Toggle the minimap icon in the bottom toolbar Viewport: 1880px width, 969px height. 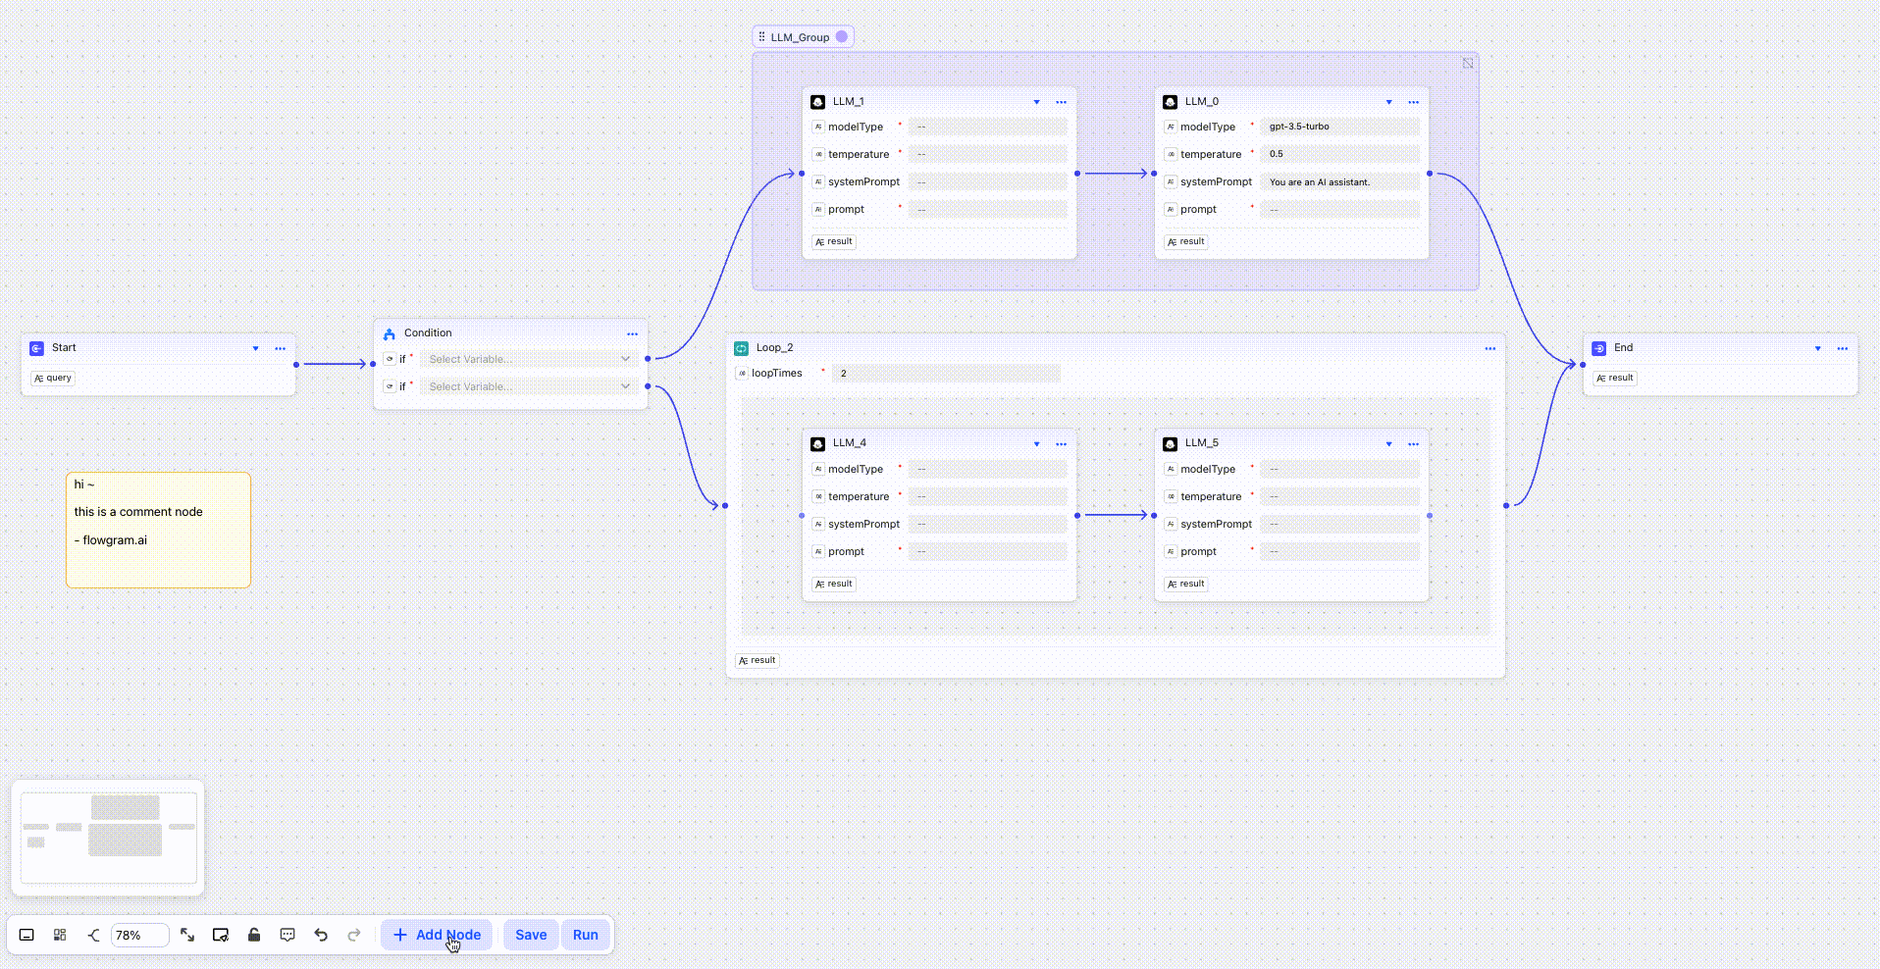pyautogui.click(x=26, y=935)
